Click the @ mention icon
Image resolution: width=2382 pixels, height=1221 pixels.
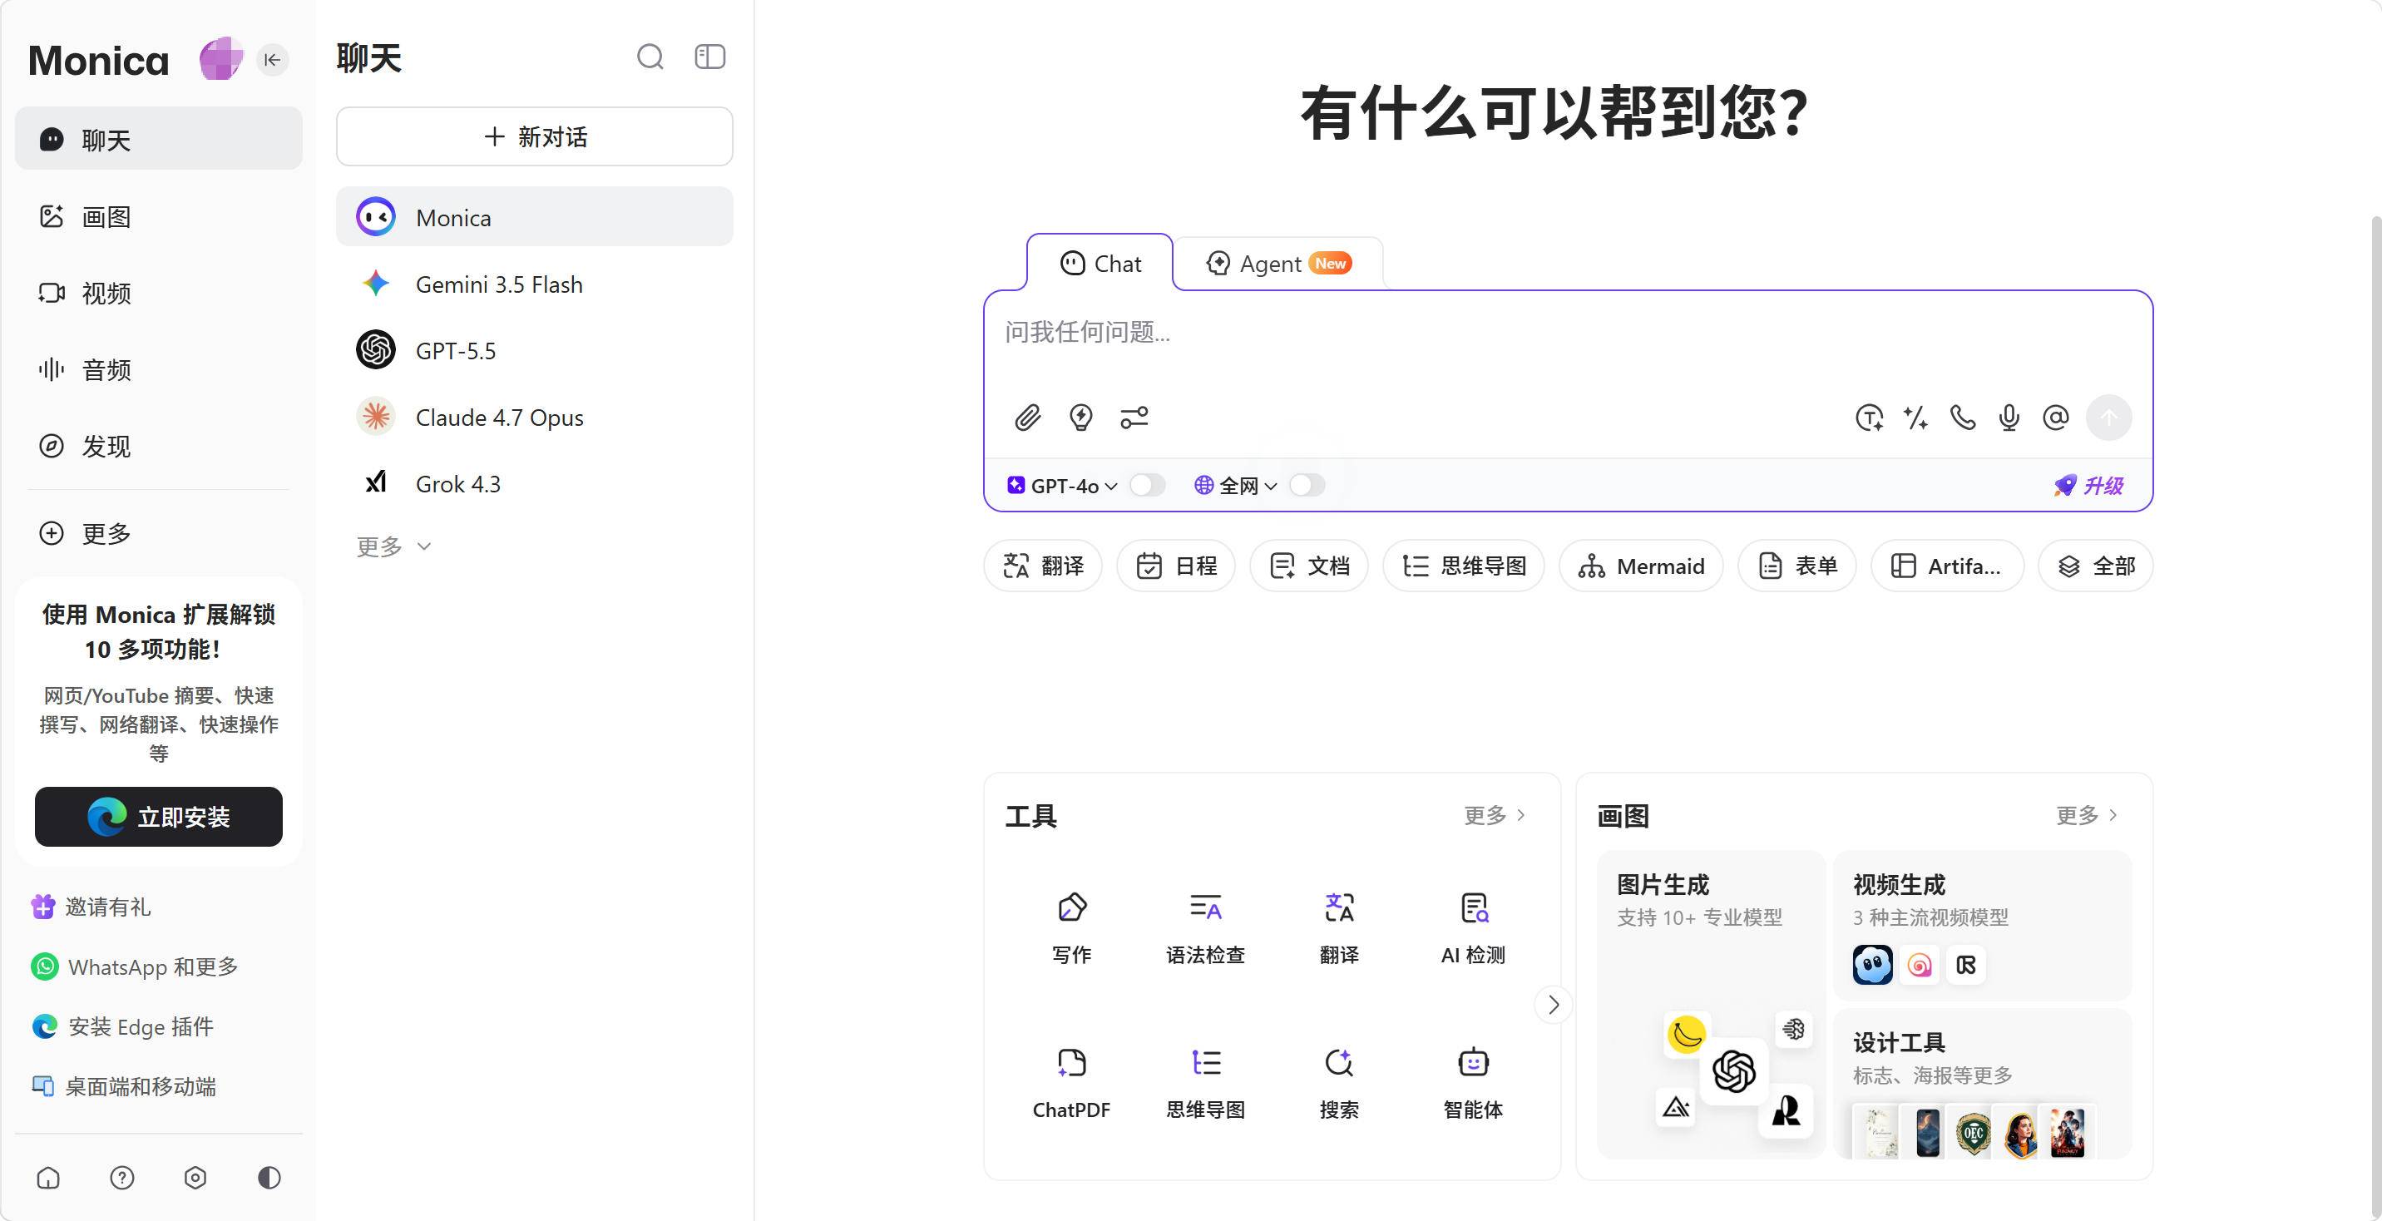coord(2054,418)
